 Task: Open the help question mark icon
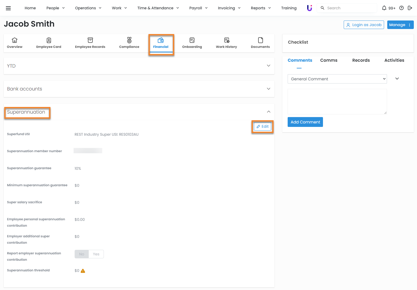coord(401,8)
